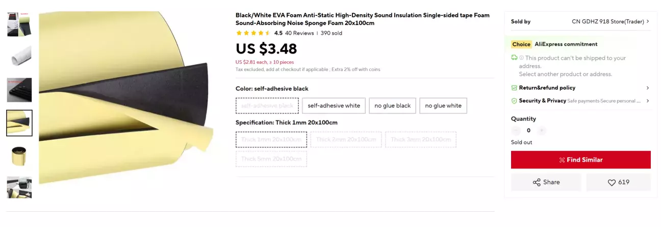661x227 pixels.
Task: Click the info icon beside shipping notice
Action: [x=521, y=58]
